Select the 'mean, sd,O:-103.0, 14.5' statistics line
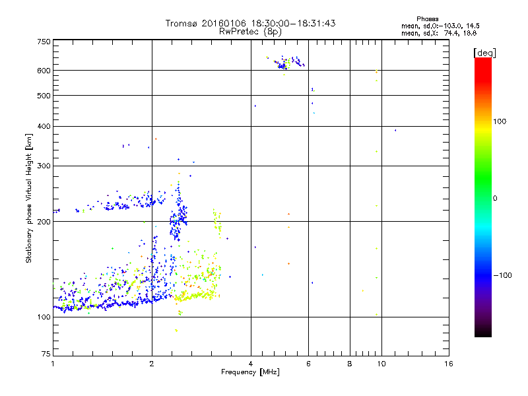528x396 pixels. (440, 26)
